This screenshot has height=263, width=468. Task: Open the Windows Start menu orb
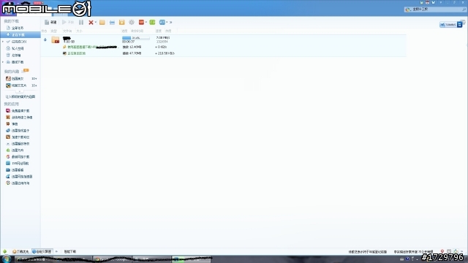pos(7,259)
